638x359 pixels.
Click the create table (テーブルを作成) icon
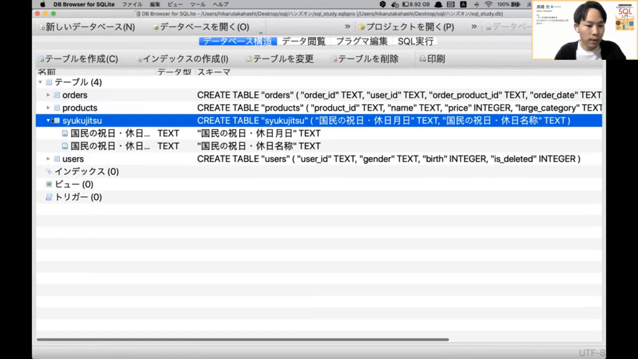coord(41,59)
